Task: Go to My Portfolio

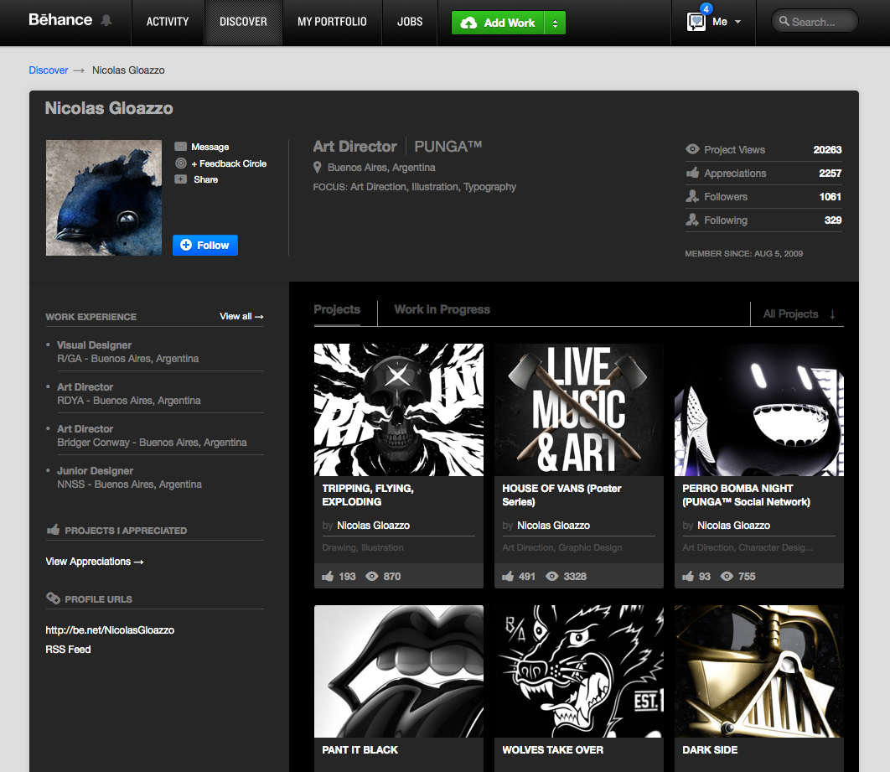Action: 332,22
